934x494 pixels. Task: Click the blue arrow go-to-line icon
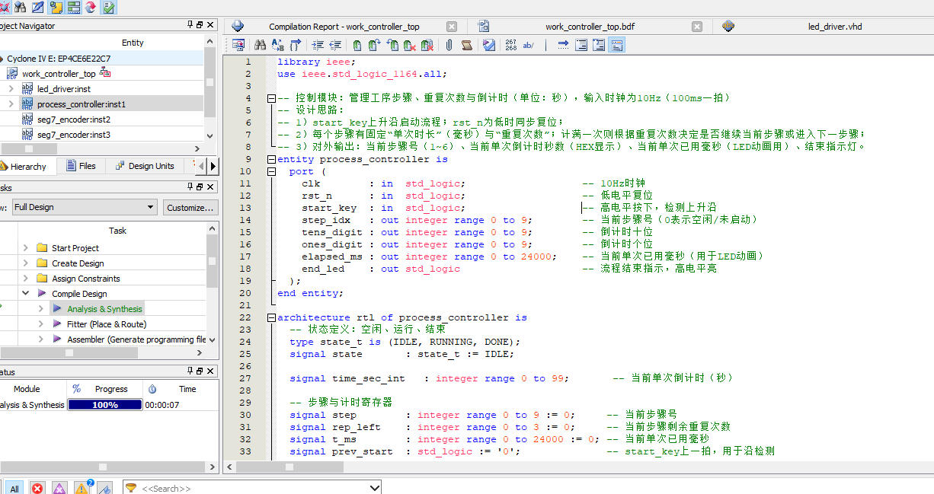[563, 45]
